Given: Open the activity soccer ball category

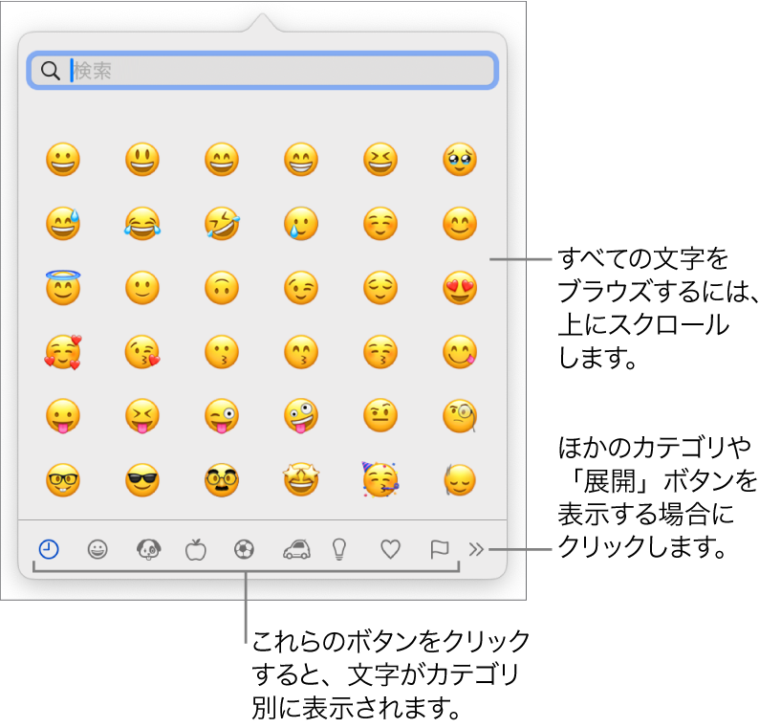Looking at the screenshot, I should (x=244, y=550).
